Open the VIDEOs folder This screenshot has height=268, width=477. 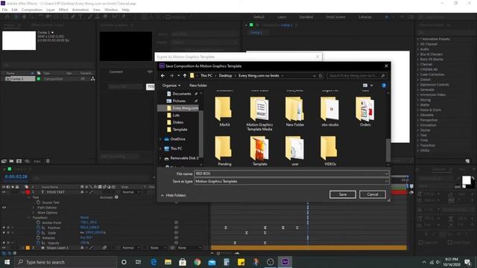pos(330,151)
